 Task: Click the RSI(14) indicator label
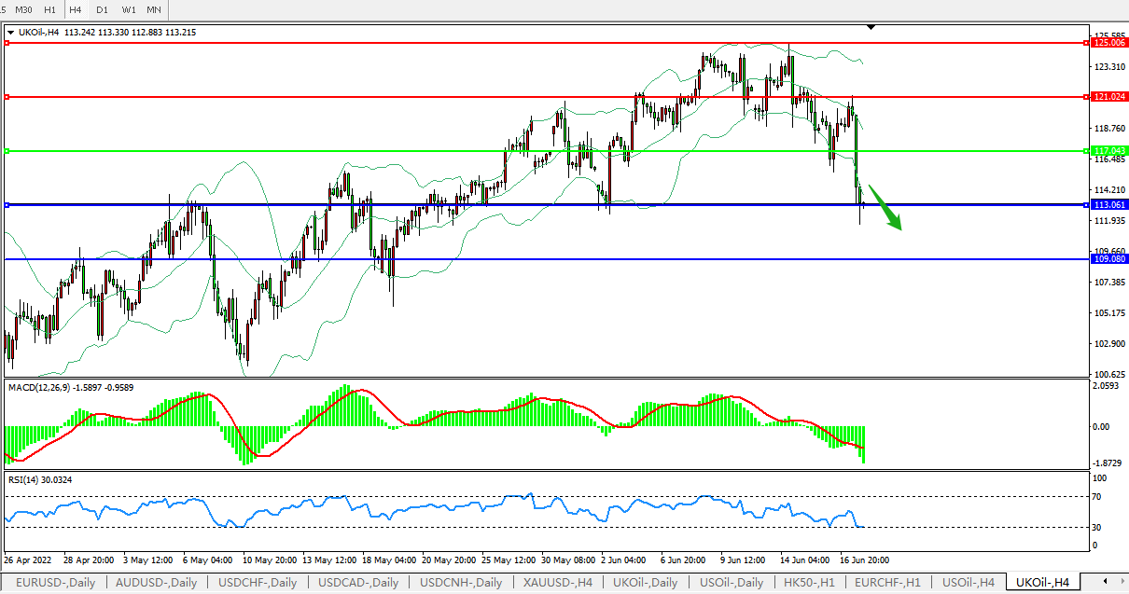28,479
